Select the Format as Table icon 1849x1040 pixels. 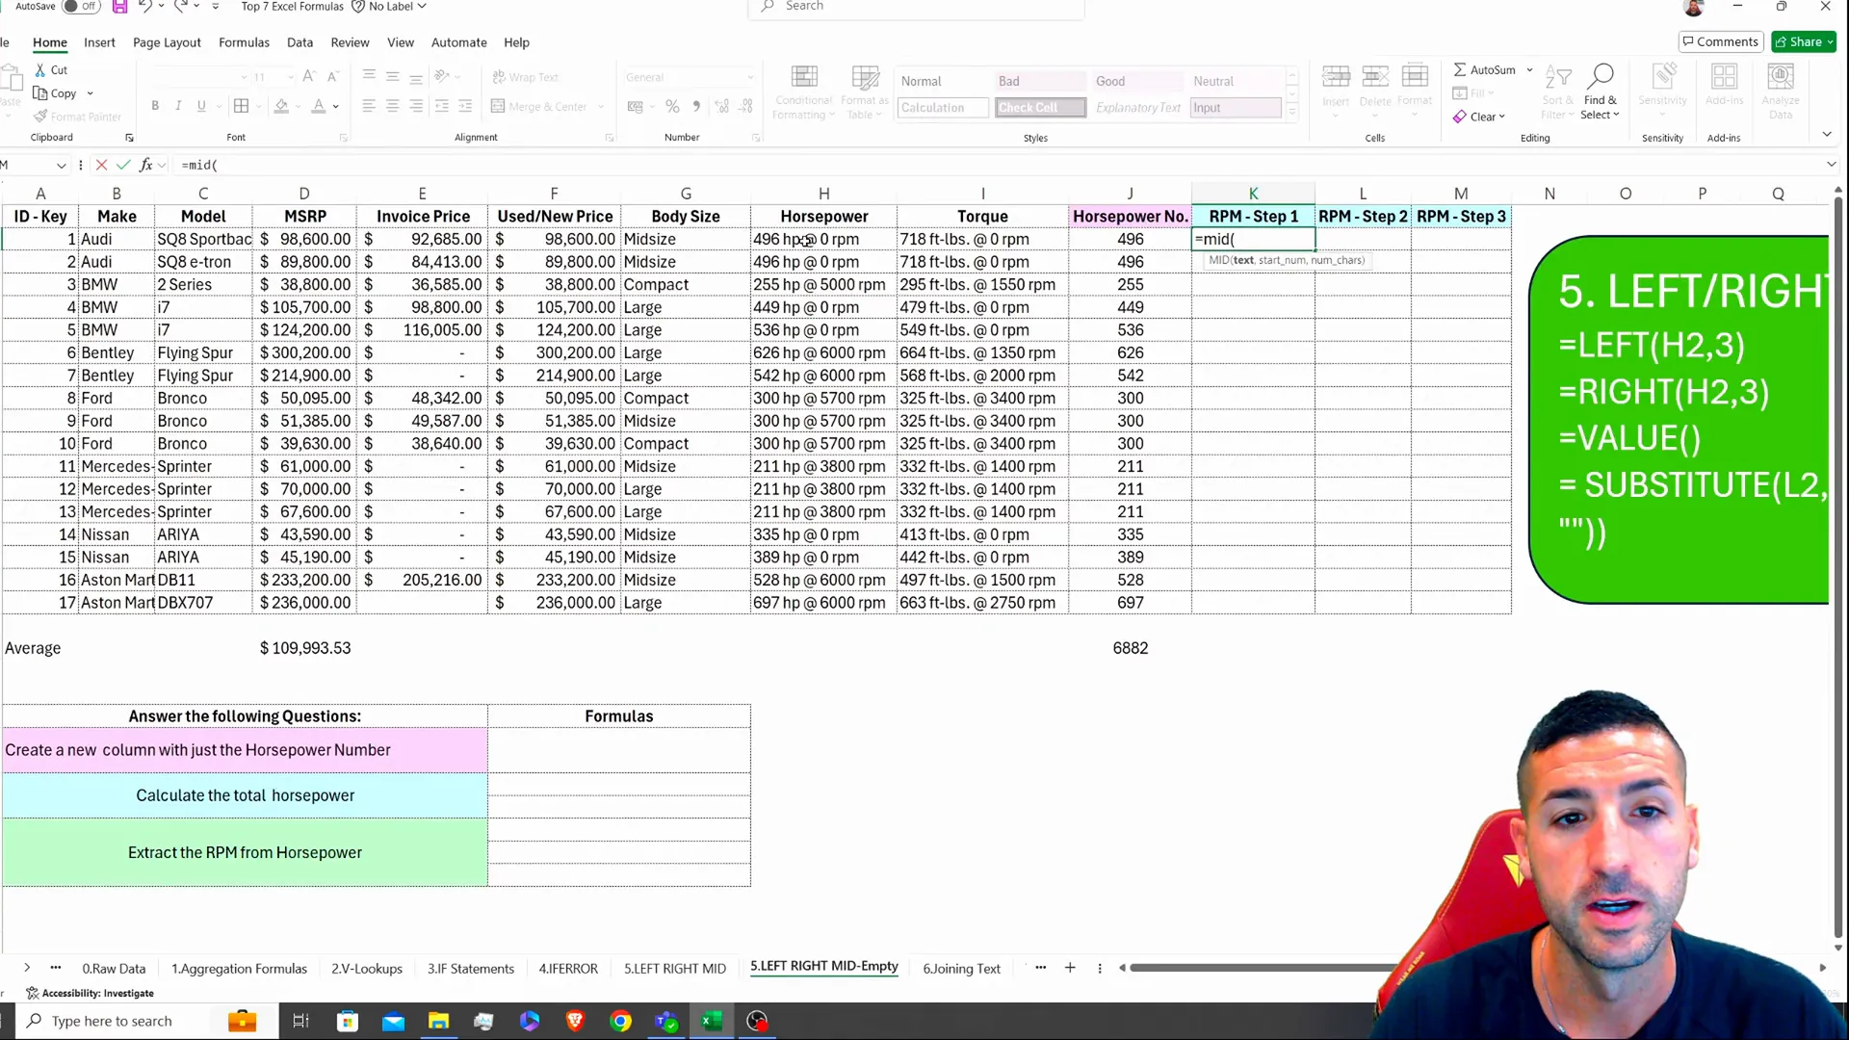coord(866,91)
